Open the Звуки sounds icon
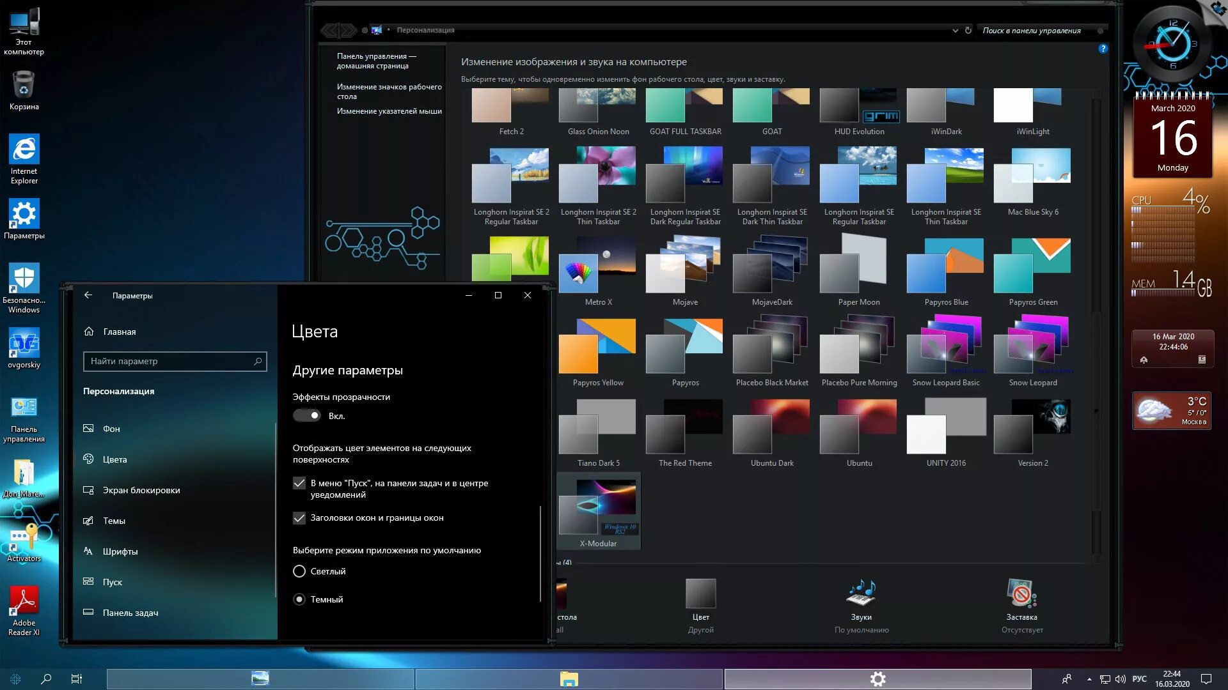This screenshot has height=690, width=1228. pyautogui.click(x=861, y=594)
